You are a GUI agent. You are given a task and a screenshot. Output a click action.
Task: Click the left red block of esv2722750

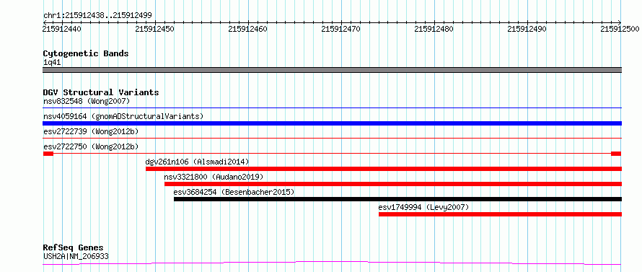click(48, 154)
